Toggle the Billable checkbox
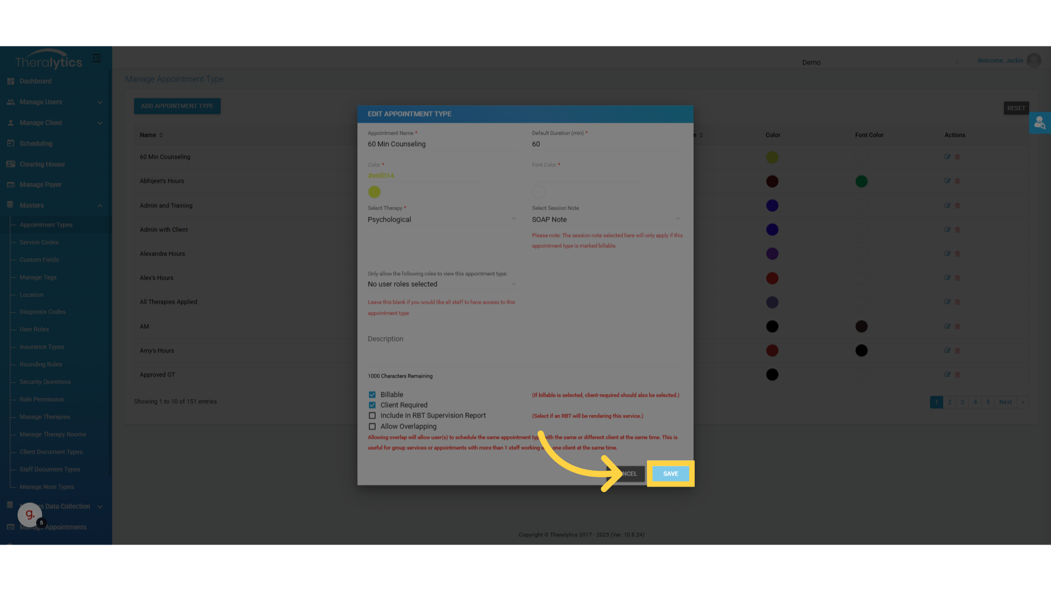This screenshot has height=591, width=1051. 372,395
